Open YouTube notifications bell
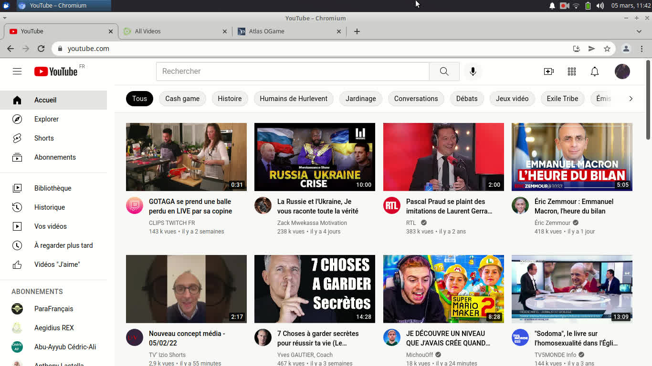 pyautogui.click(x=595, y=71)
